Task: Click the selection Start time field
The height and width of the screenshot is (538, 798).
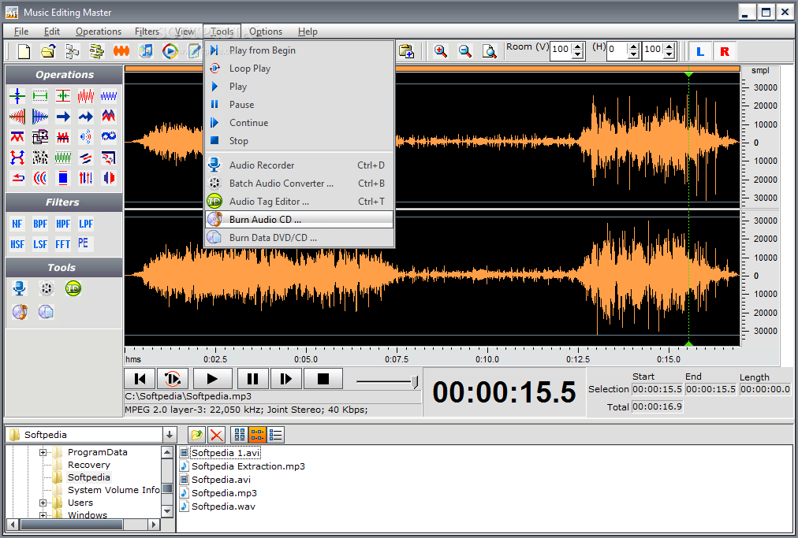Action: tap(657, 389)
